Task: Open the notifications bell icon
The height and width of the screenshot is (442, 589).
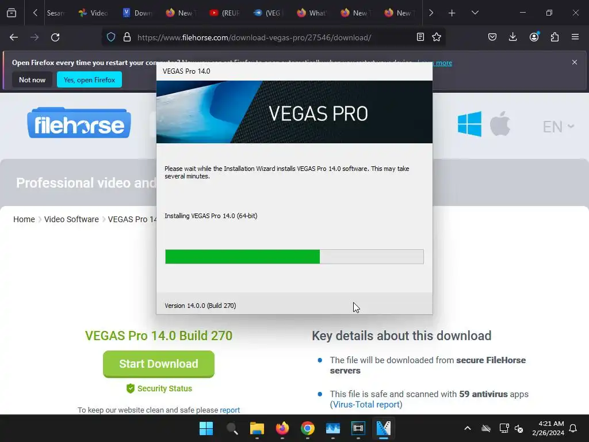Action: coord(573,428)
